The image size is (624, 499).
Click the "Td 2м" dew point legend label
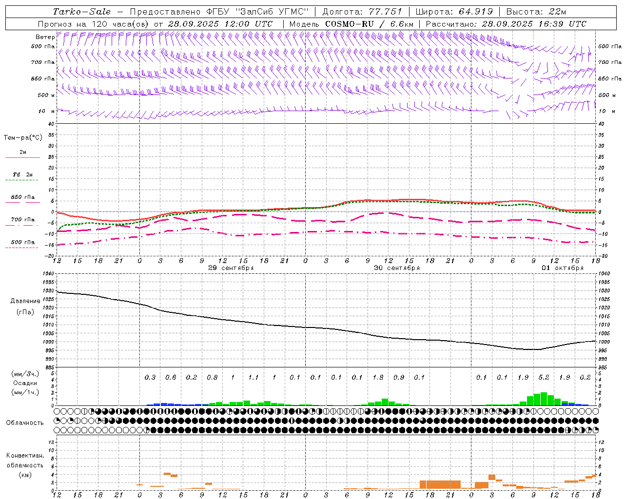[22, 174]
